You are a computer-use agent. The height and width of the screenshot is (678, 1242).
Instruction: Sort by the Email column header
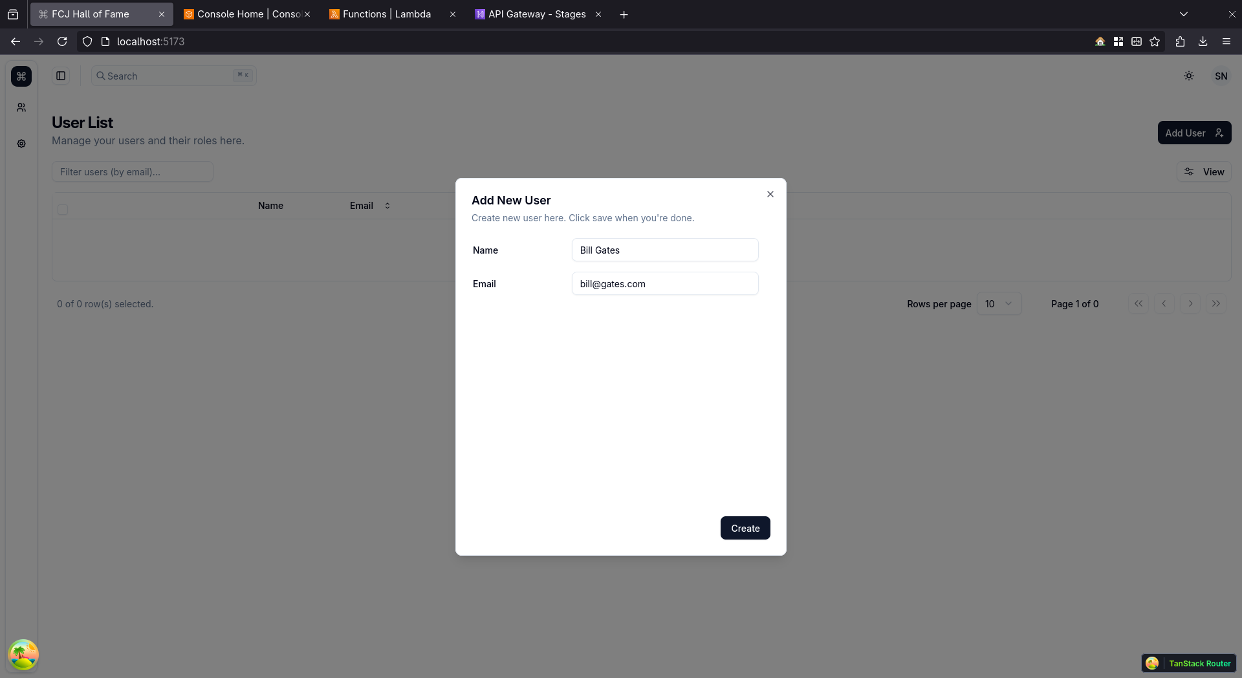[x=370, y=206]
